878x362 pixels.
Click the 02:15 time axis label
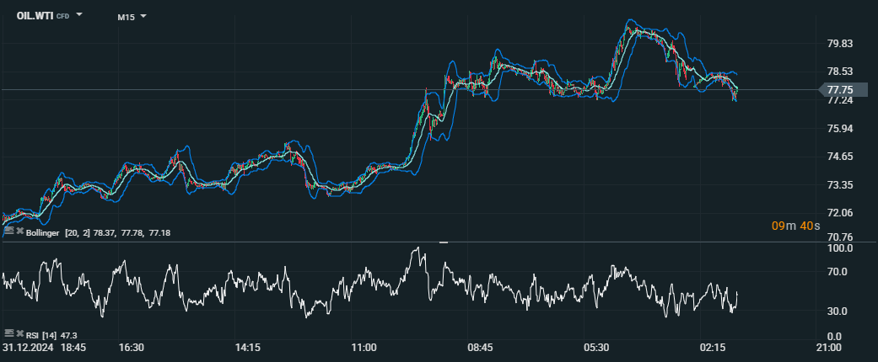click(713, 347)
